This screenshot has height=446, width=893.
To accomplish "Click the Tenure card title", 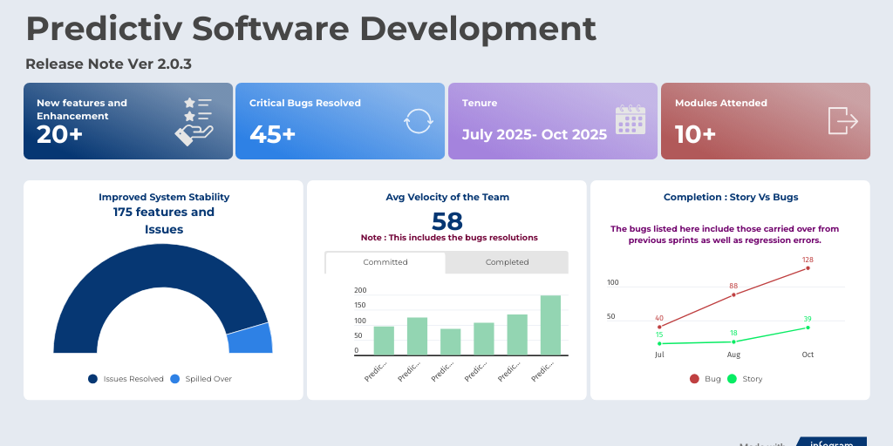I will pos(480,103).
